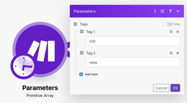The width and height of the screenshot is (187, 103).
Task: Click the Parameters module name label
Action: (x=40, y=88)
